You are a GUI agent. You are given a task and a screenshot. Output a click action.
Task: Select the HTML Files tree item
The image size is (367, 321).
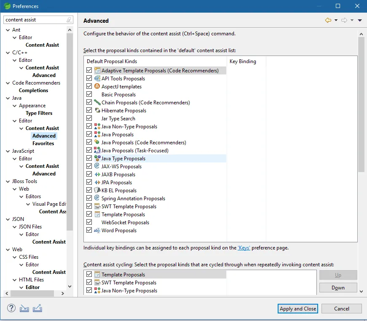(x=31, y=280)
